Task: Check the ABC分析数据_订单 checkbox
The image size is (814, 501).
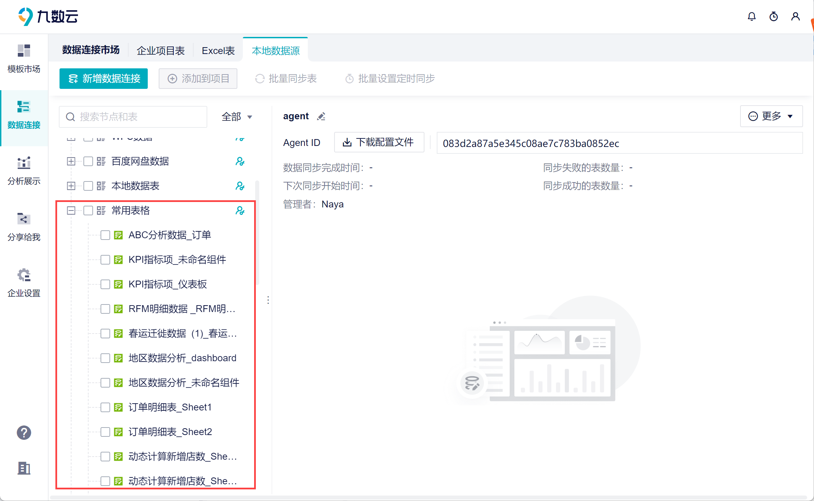Action: click(x=105, y=235)
